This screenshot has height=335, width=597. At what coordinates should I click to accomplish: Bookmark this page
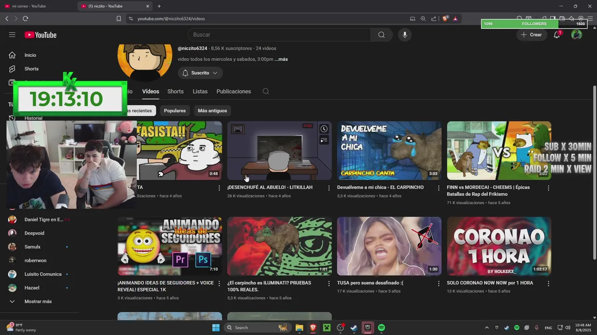[118, 19]
